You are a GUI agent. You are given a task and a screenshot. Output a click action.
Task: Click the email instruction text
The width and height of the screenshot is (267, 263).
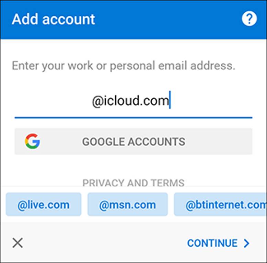(x=124, y=65)
